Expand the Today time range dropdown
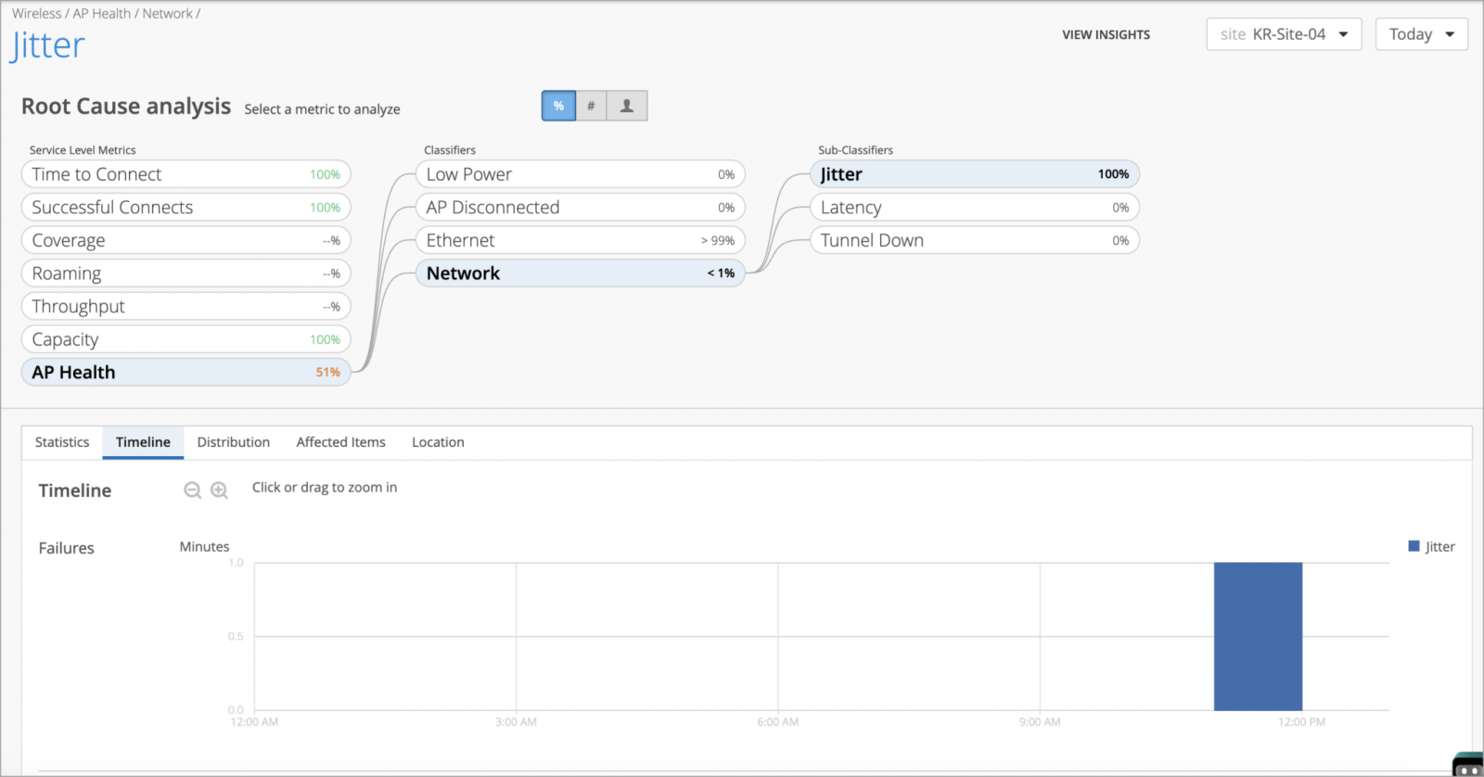Viewport: 1484px width, 777px height. 1420,34
